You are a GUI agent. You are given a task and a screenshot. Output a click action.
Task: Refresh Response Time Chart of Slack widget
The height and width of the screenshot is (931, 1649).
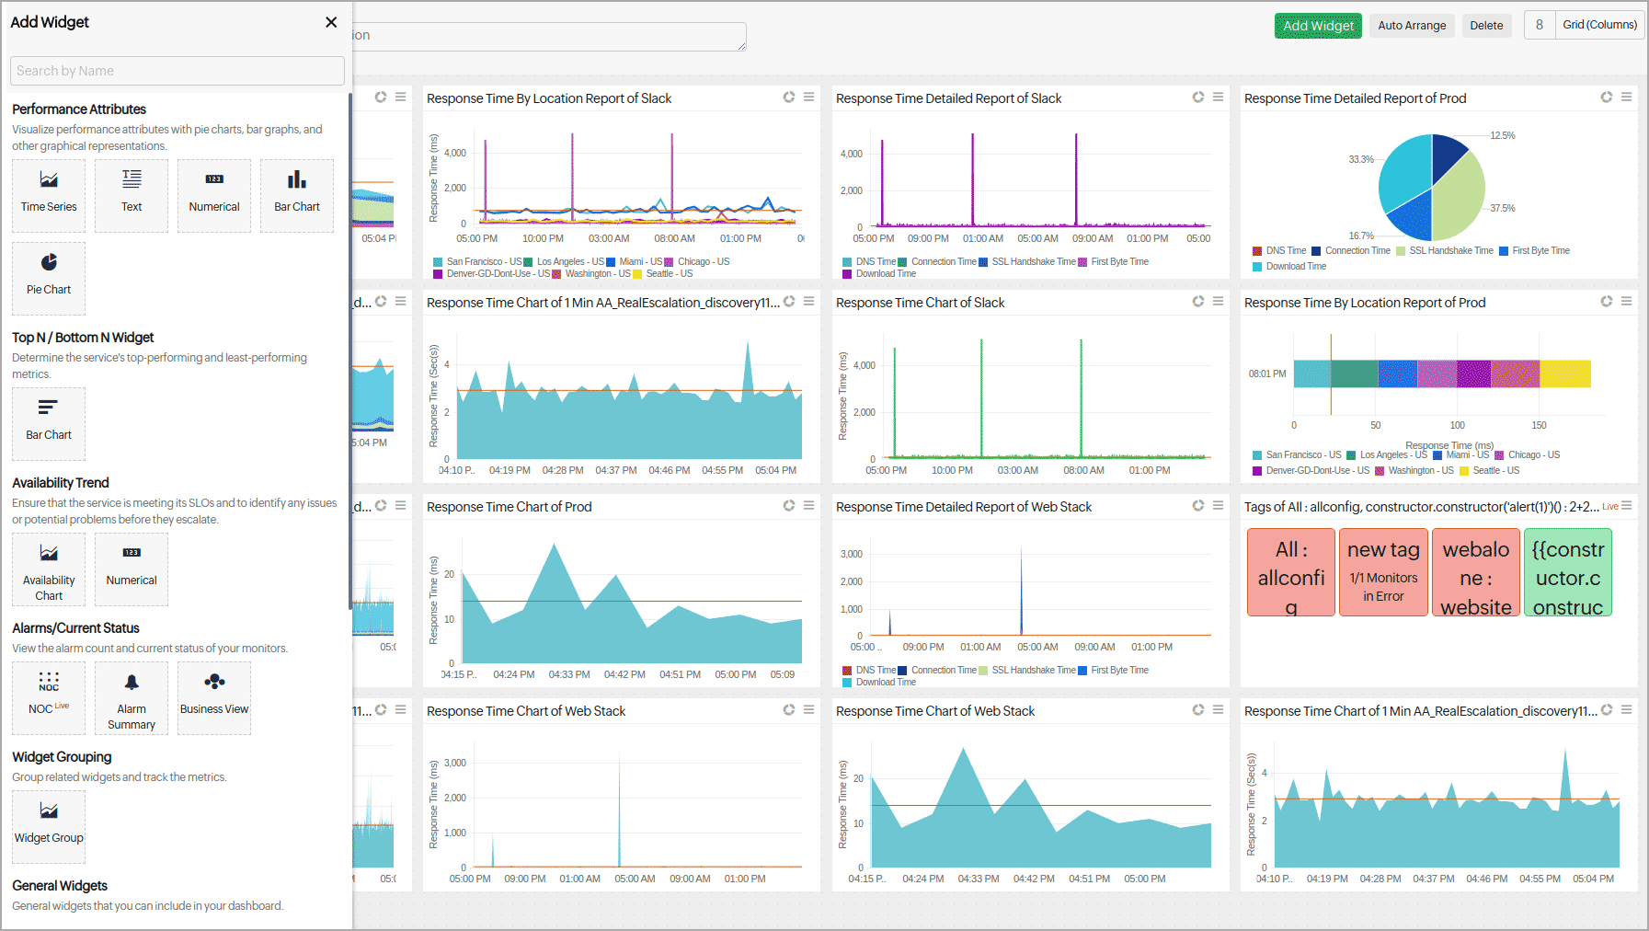(1198, 301)
